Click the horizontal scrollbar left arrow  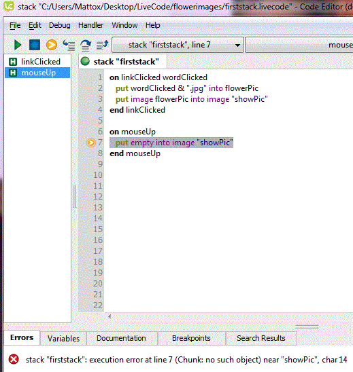(x=110, y=316)
